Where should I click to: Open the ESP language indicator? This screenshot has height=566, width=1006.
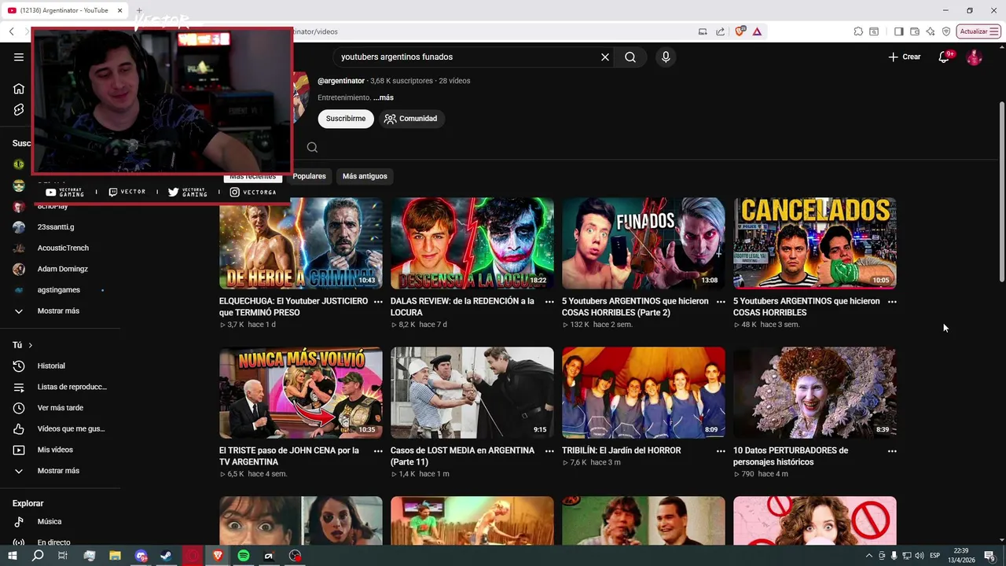tap(935, 556)
